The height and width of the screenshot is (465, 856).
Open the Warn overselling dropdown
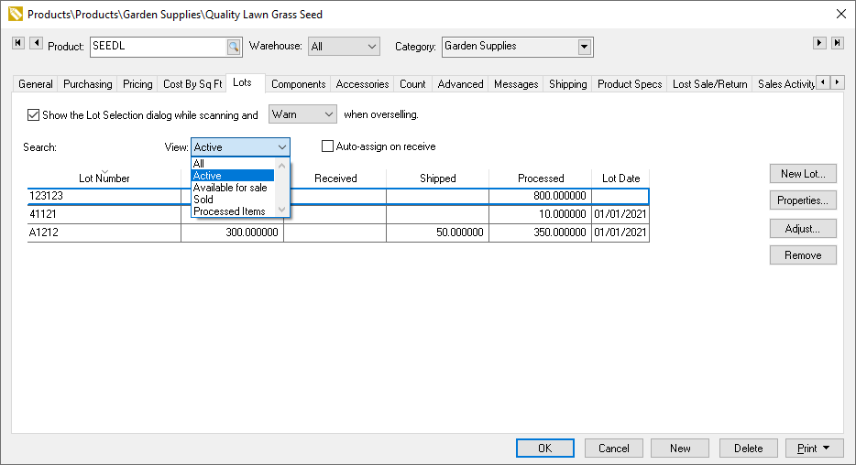pos(302,114)
